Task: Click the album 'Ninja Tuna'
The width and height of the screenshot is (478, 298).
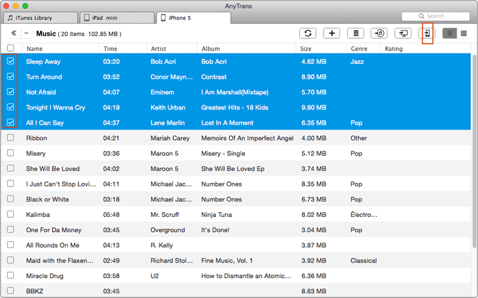Action: 216,215
